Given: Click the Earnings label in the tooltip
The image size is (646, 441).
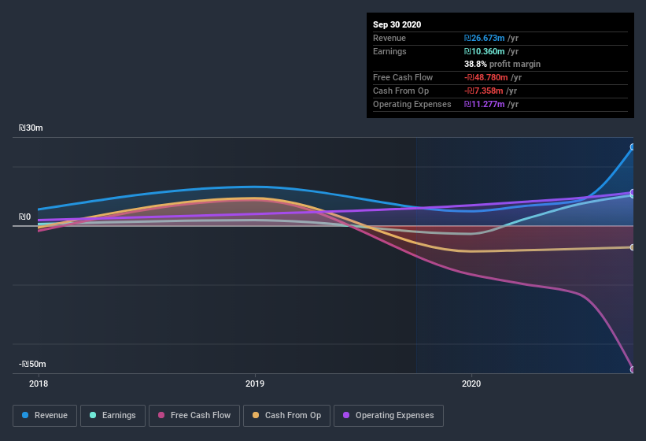Looking at the screenshot, I should [x=389, y=51].
